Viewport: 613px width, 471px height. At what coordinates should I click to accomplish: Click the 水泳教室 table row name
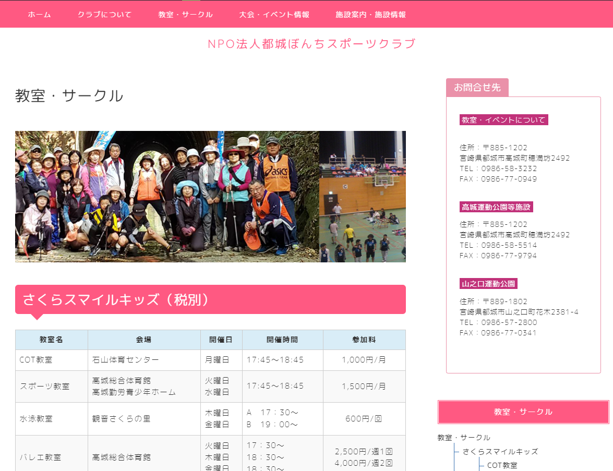click(36, 419)
